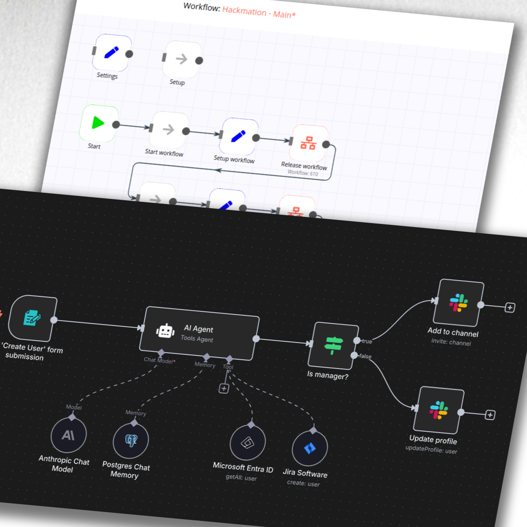Select the Update profile Slack node
Screen dimensions: 527x527
(439, 410)
